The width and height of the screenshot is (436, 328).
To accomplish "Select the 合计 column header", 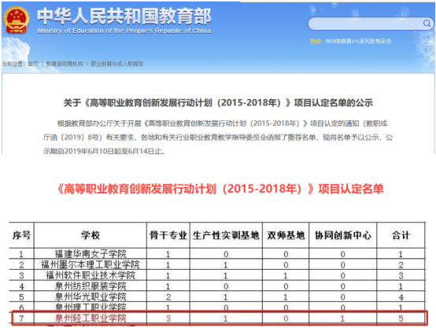I will 401,235.
